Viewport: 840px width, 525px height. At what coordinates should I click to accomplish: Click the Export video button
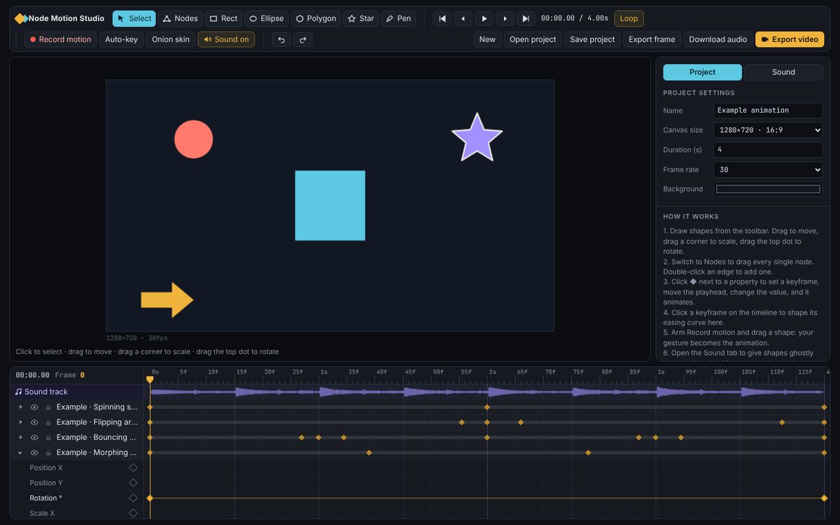coord(790,39)
